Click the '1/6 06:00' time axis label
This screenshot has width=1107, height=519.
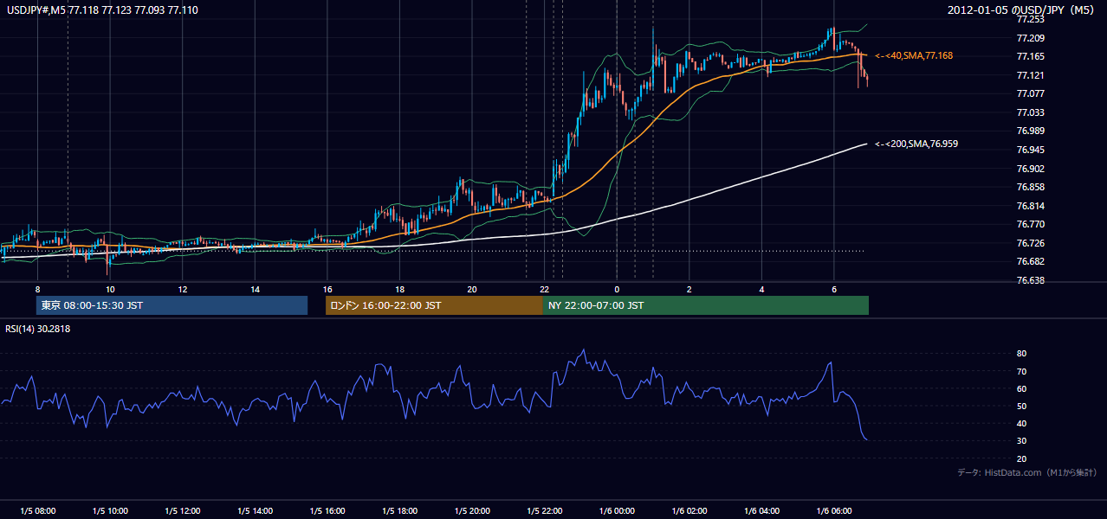point(834,511)
